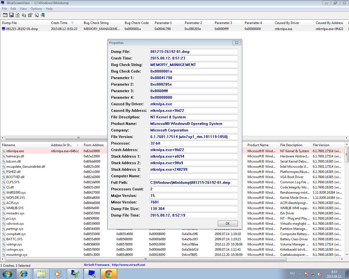
Task: Select the Wdf01000.sys driver row
Action: click(172, 192)
